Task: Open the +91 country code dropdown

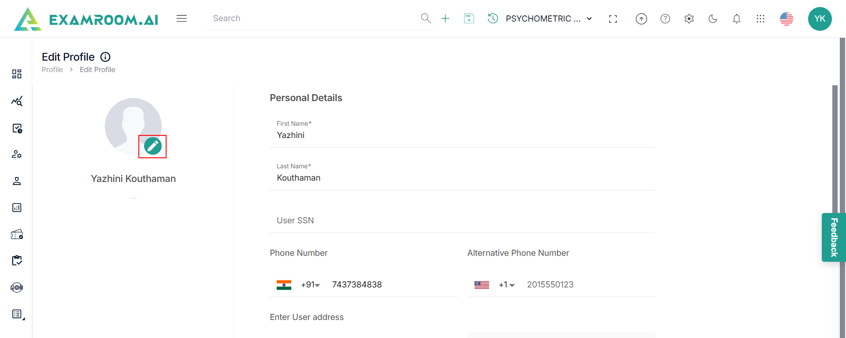Action: [310, 285]
